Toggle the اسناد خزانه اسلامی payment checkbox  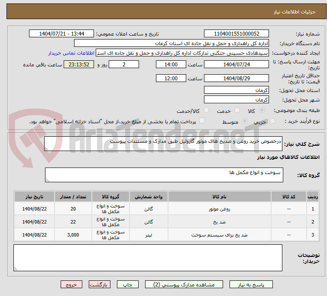click(x=202, y=121)
